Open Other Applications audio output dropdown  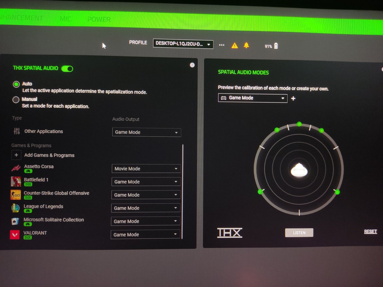(x=147, y=132)
